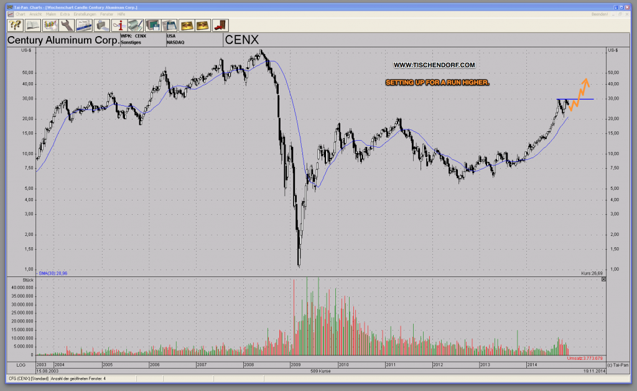Open the Einstellungen menu
This screenshot has height=391, width=637.
pos(85,14)
